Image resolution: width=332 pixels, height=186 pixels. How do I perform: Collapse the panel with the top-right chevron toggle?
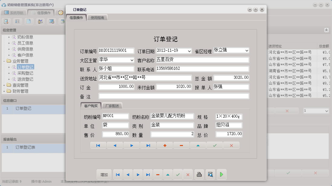[x=326, y=30]
